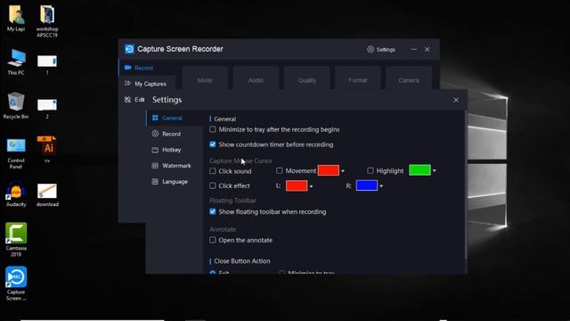Expand the Highlight color dropdown arrow
570x321 pixels.
pos(434,170)
